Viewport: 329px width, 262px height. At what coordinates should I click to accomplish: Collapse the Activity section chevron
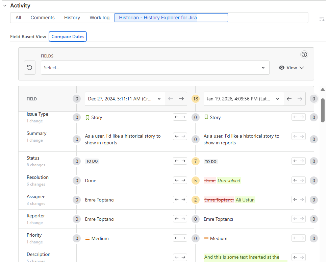coord(4,5)
